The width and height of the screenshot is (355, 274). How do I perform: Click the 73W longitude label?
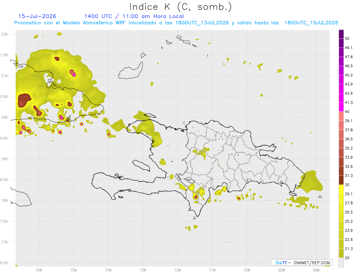click(x=143, y=270)
